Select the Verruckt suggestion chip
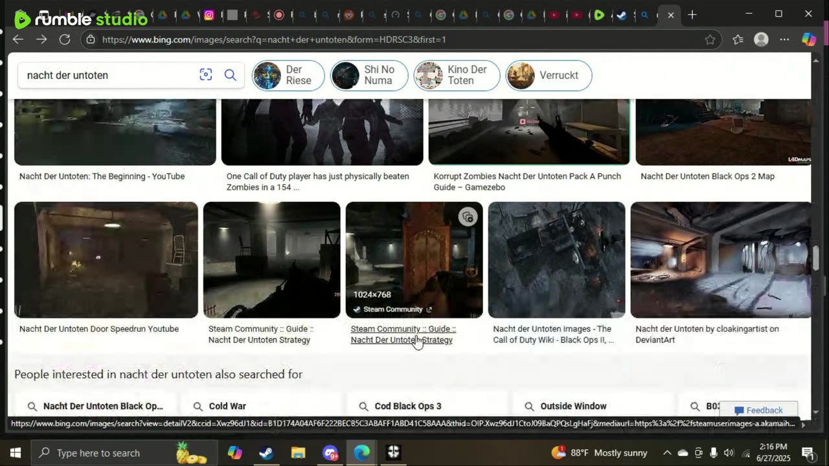This screenshot has width=829, height=466. (x=549, y=75)
